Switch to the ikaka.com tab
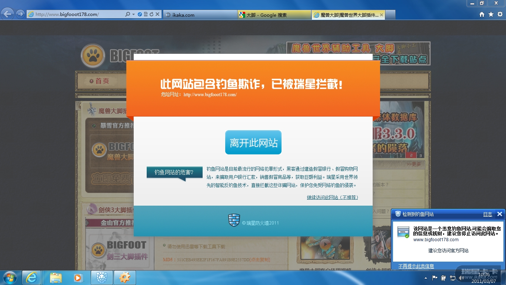The image size is (506, 285). click(200, 15)
